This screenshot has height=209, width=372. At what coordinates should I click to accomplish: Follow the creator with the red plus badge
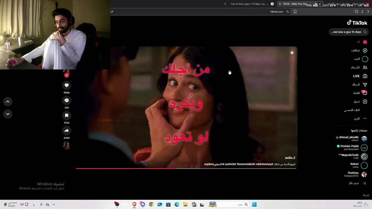67,75
